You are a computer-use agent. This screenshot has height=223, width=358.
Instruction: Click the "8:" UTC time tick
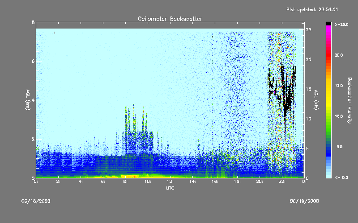[125, 182]
